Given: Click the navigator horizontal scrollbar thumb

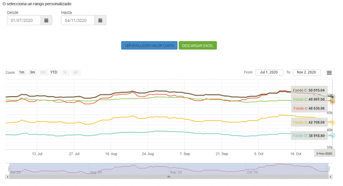Looking at the screenshot, I should (x=168, y=176).
